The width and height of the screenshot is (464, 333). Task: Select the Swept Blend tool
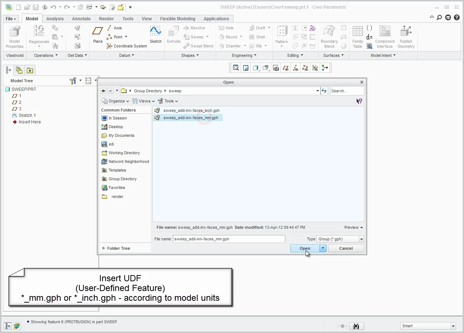point(198,46)
